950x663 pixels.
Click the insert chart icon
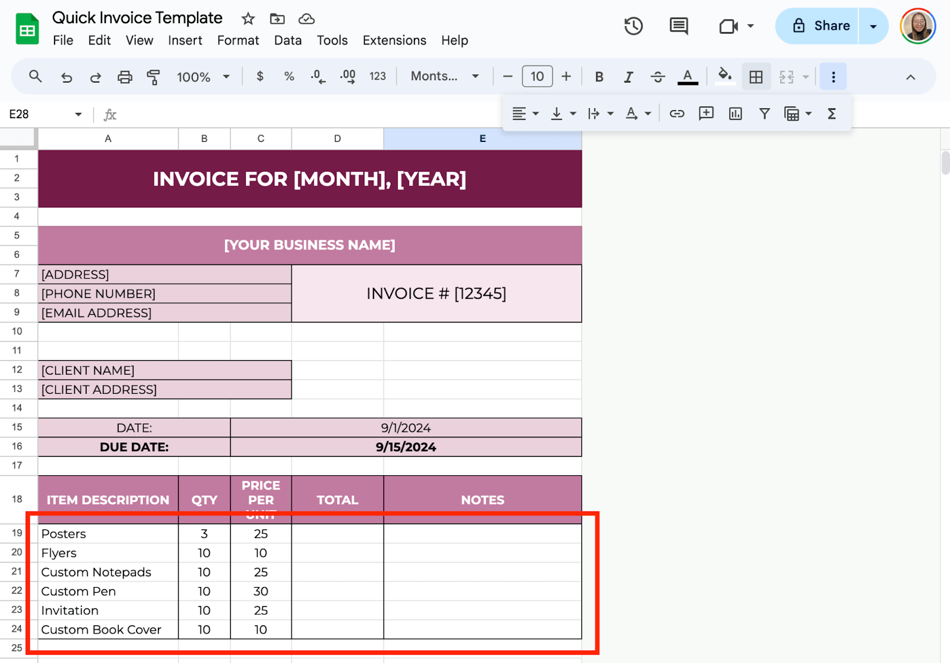[735, 113]
